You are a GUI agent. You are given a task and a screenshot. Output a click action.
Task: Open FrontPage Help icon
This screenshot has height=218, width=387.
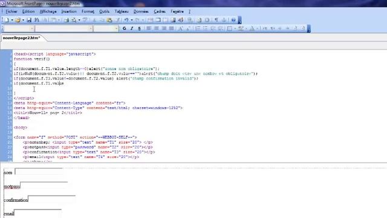[233, 20]
